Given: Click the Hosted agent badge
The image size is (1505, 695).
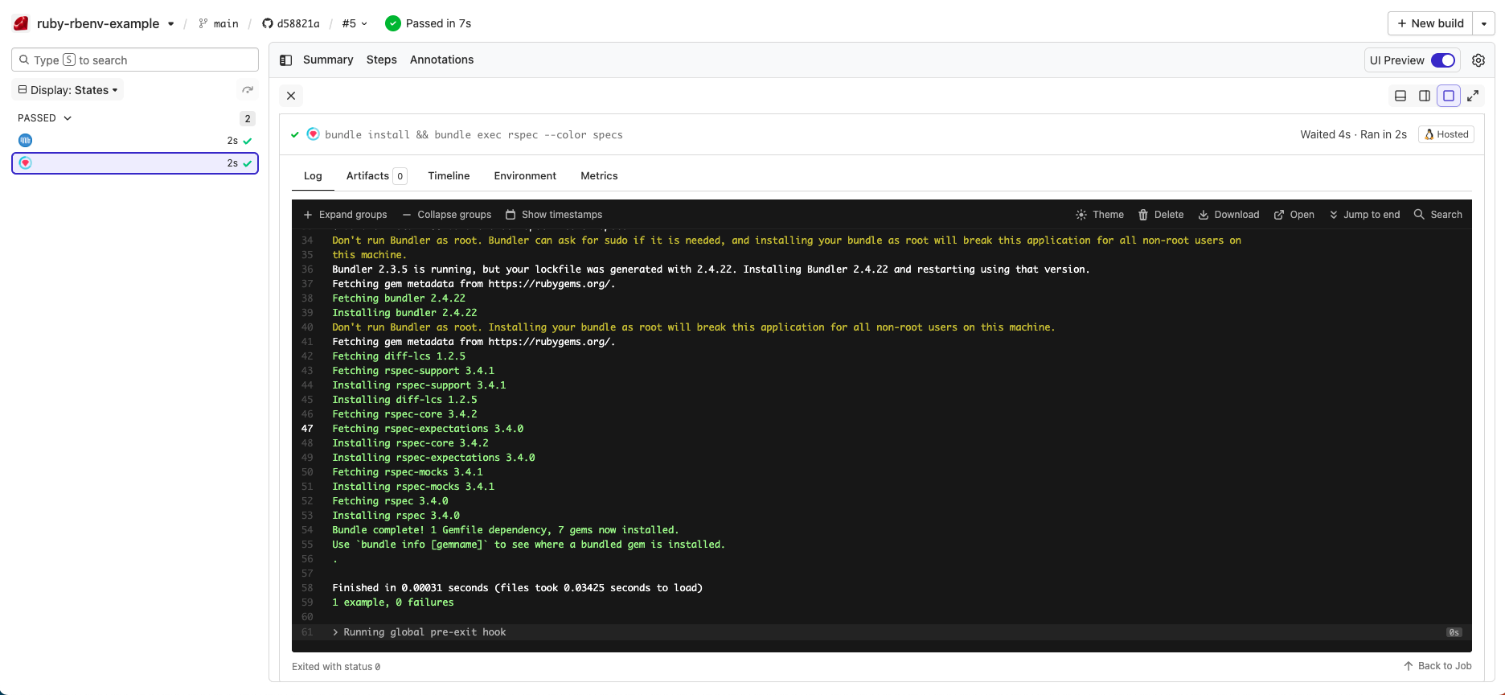Looking at the screenshot, I should pos(1446,134).
